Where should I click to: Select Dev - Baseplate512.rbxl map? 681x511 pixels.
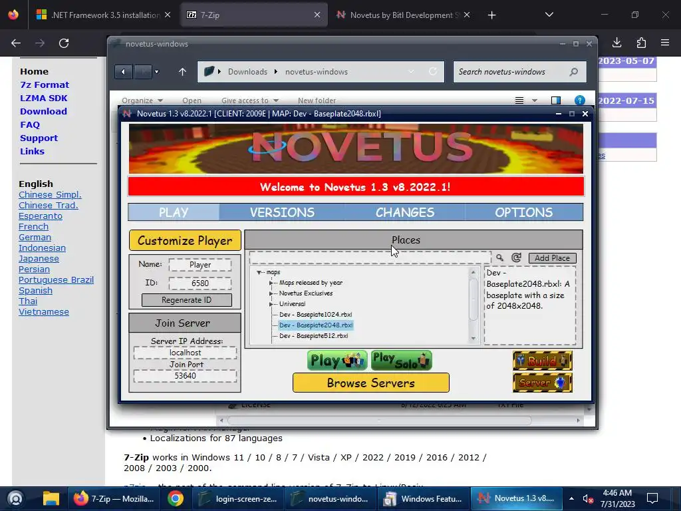tap(314, 336)
